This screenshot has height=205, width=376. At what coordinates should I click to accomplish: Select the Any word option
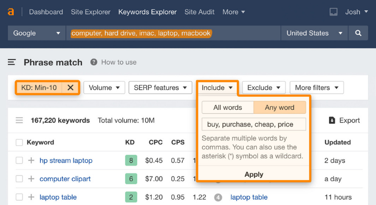[280, 107]
